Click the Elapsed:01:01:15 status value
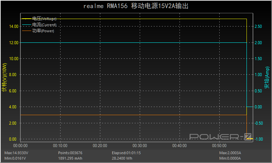This screenshot has height=163, width=272. tap(126, 153)
